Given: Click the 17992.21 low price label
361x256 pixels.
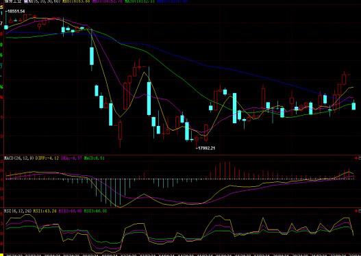Looking at the screenshot, I should (206, 148).
